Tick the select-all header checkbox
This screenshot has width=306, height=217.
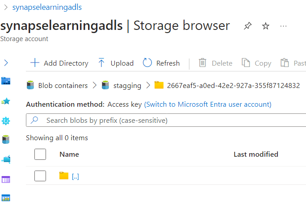click(40, 154)
